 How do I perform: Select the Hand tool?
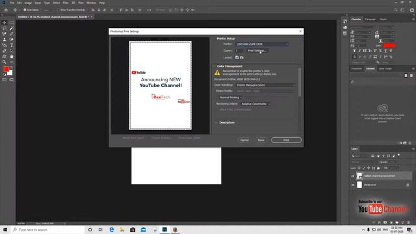[x=12, y=57]
